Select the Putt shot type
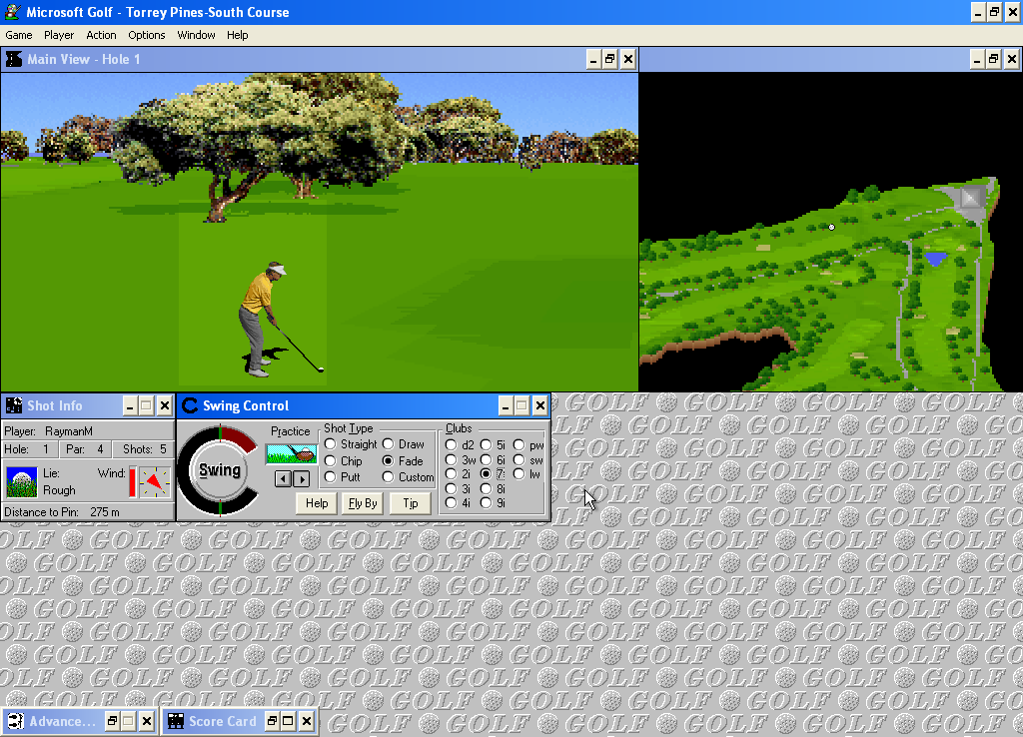 (x=343, y=477)
